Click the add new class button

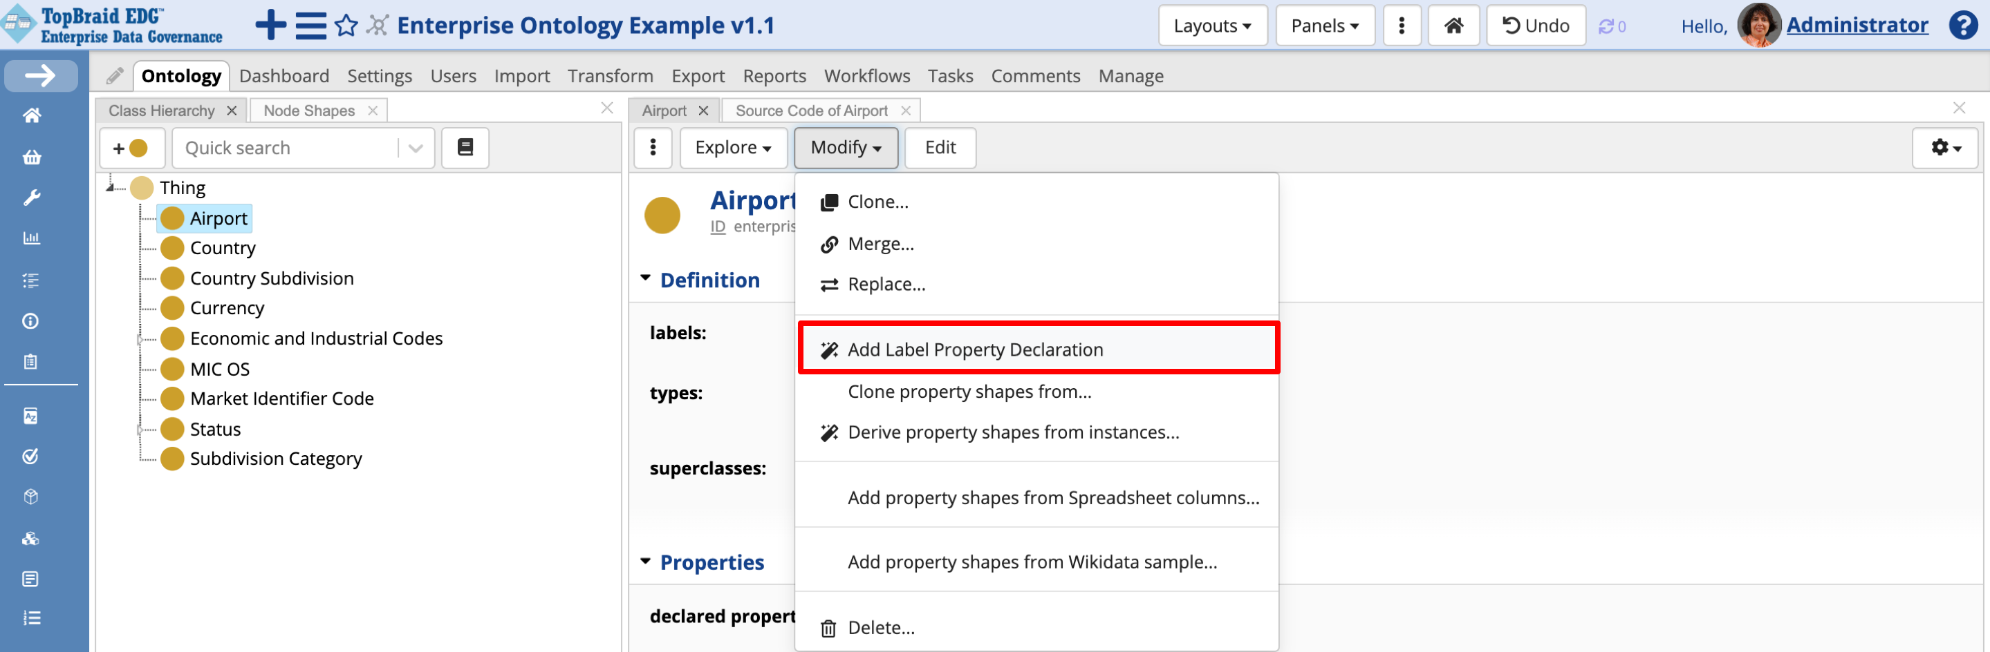[131, 147]
